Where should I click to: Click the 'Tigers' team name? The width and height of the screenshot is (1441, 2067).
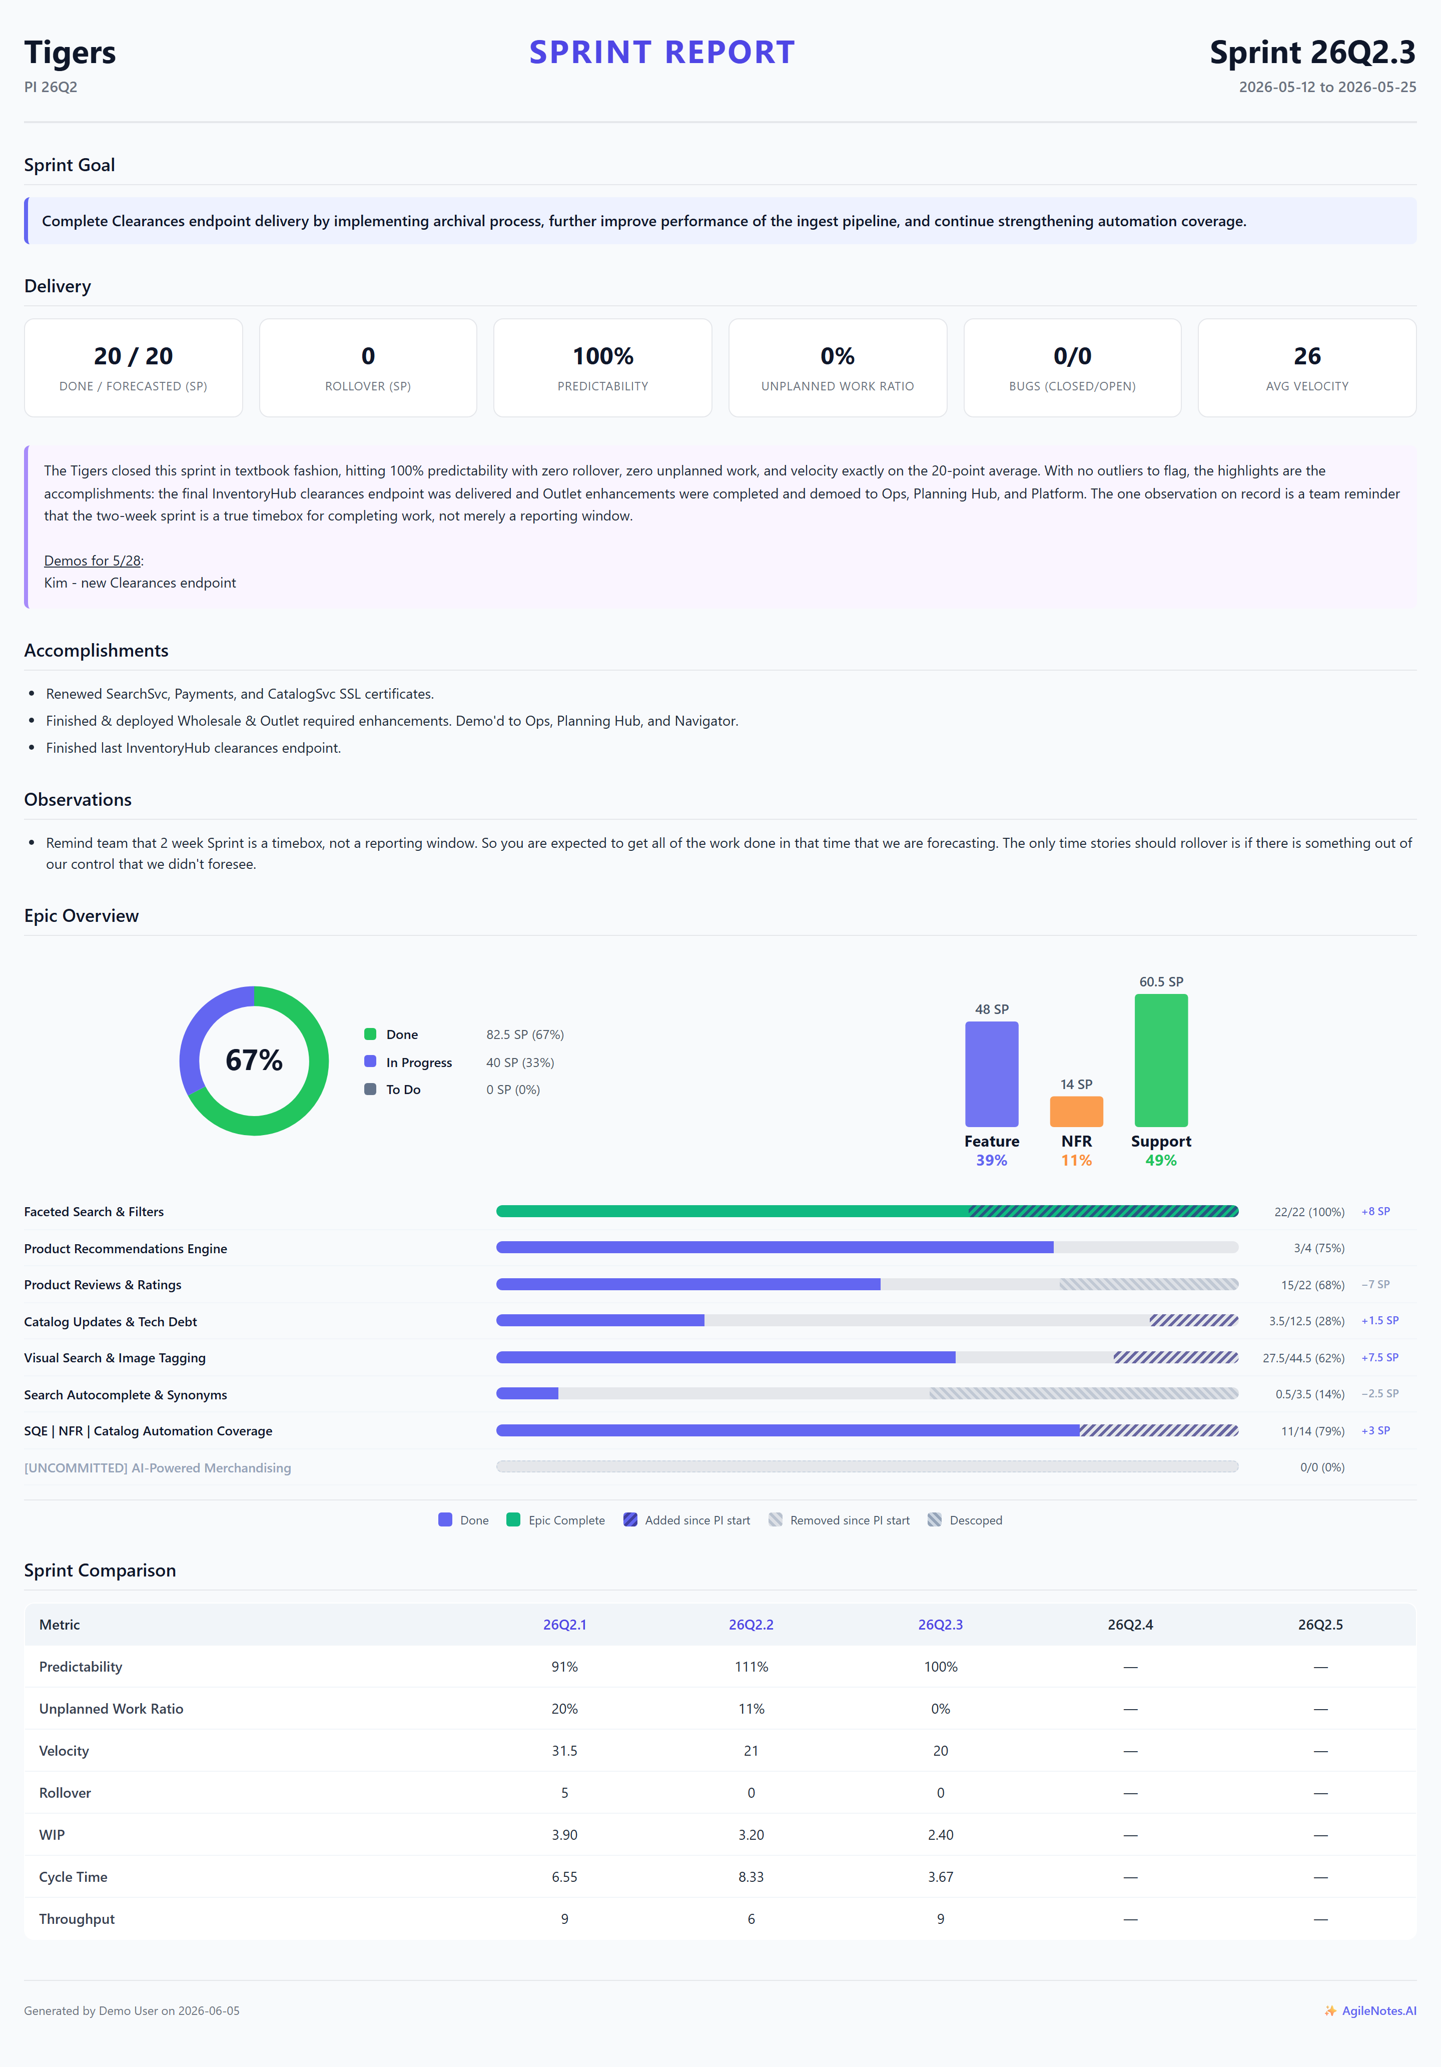pyautogui.click(x=70, y=53)
